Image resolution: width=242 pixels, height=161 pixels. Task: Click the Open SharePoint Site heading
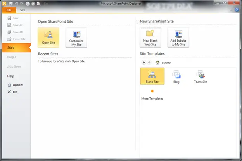pyautogui.click(x=55, y=22)
